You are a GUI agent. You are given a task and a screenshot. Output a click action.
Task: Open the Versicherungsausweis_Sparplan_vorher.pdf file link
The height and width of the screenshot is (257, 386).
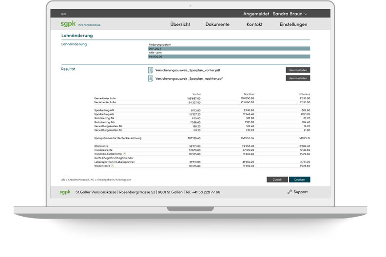click(x=188, y=70)
